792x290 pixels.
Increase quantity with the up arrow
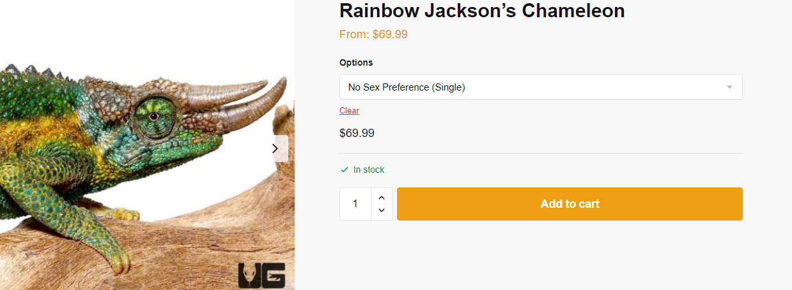coord(382,198)
